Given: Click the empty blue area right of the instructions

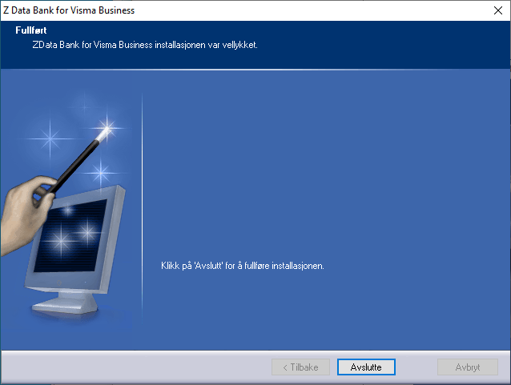Looking at the screenshot, I should click(x=416, y=265).
